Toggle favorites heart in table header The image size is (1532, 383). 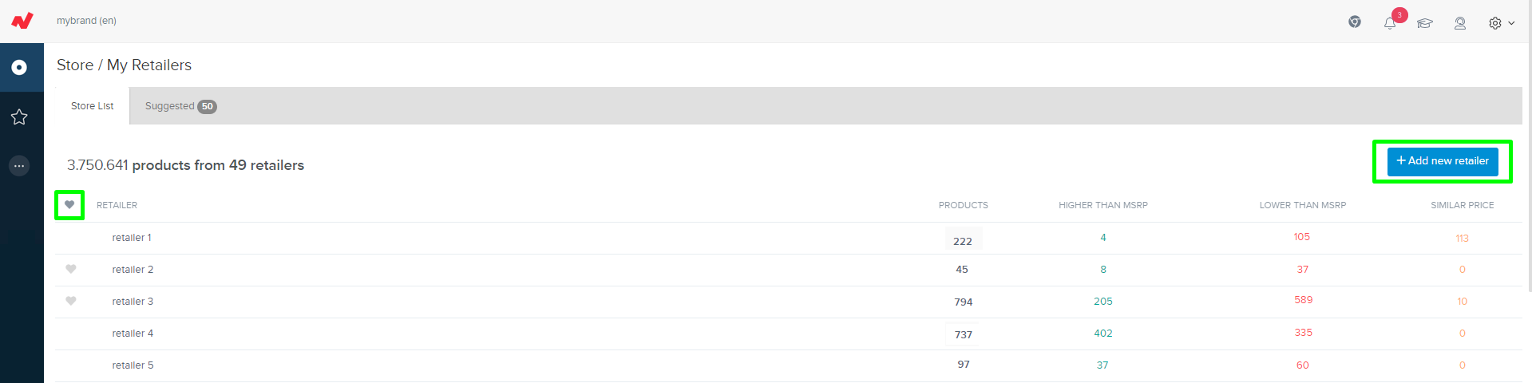click(69, 205)
